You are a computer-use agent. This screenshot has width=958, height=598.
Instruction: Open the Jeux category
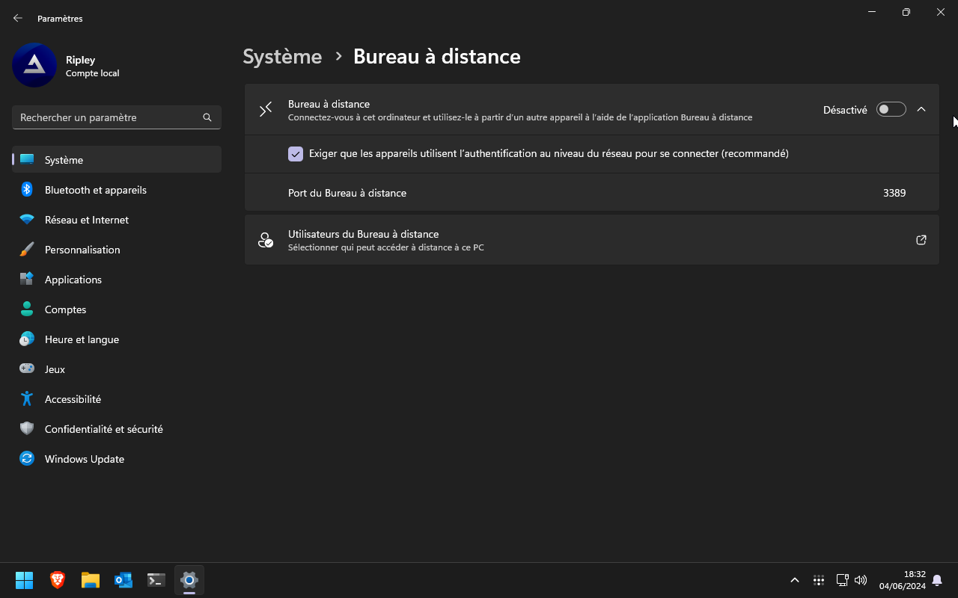pos(117,369)
